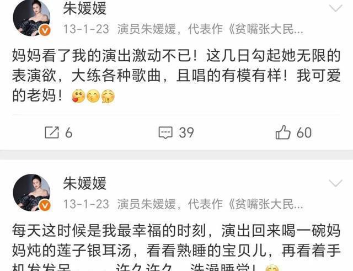This screenshot has height=271, width=353.
Task: Open first post text about 妈妈看了我的演出
Action: point(176,76)
